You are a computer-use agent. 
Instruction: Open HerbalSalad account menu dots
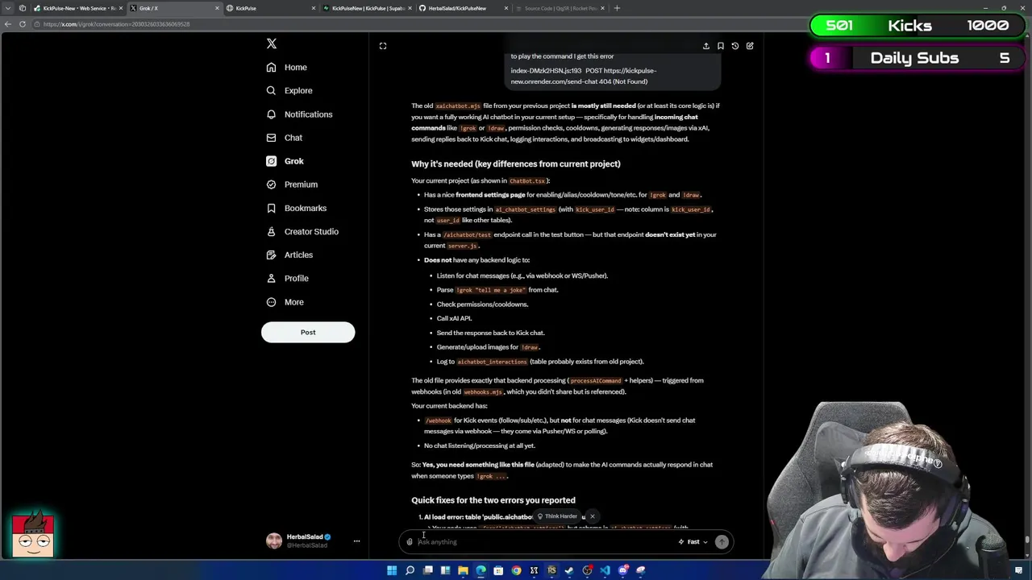pyautogui.click(x=356, y=541)
